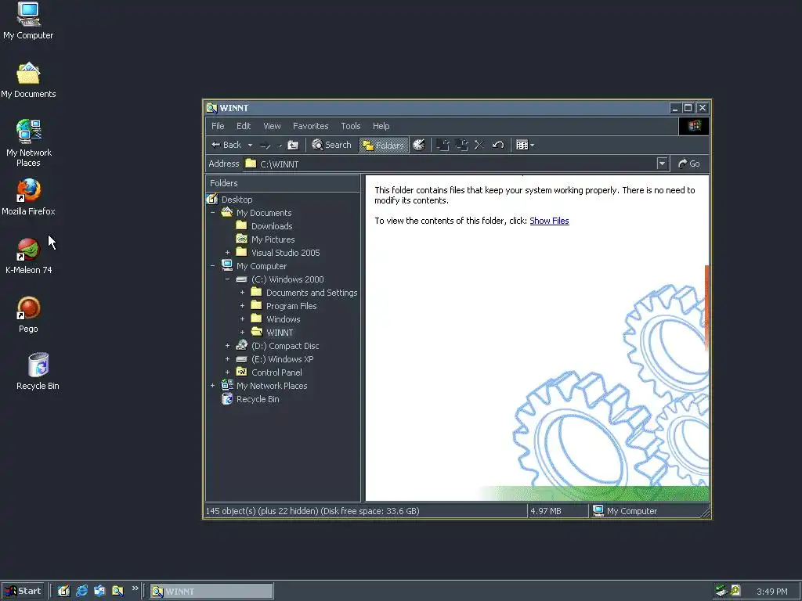Open the Edit menu
The width and height of the screenshot is (802, 601).
244,126
